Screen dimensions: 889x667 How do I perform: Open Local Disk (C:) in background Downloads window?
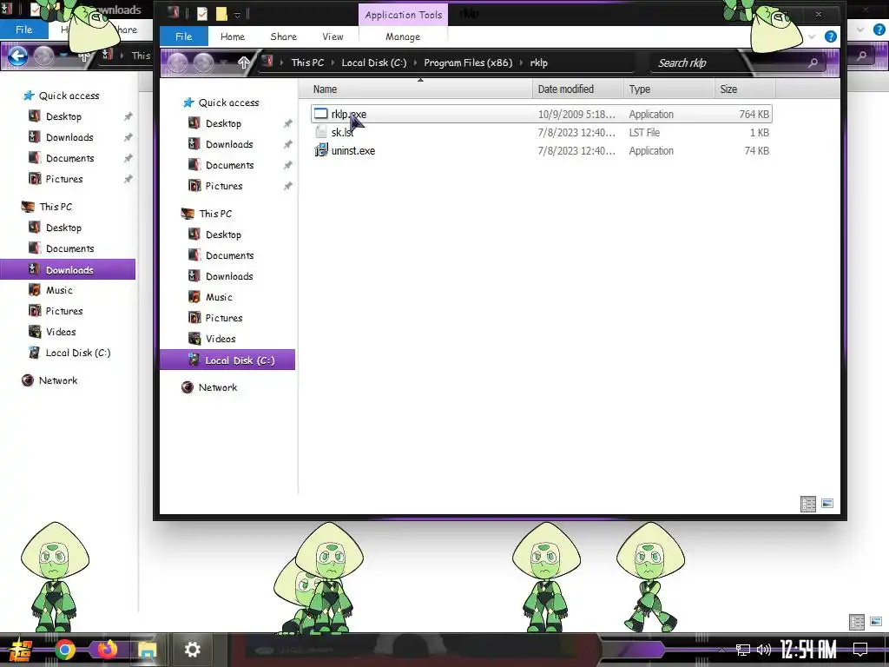(x=77, y=353)
